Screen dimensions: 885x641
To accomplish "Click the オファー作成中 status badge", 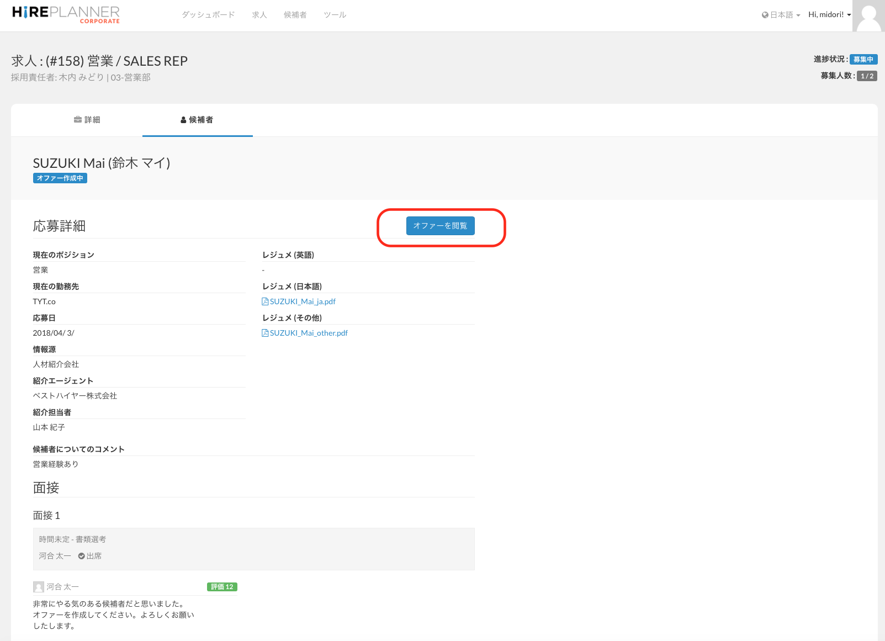I will (60, 178).
